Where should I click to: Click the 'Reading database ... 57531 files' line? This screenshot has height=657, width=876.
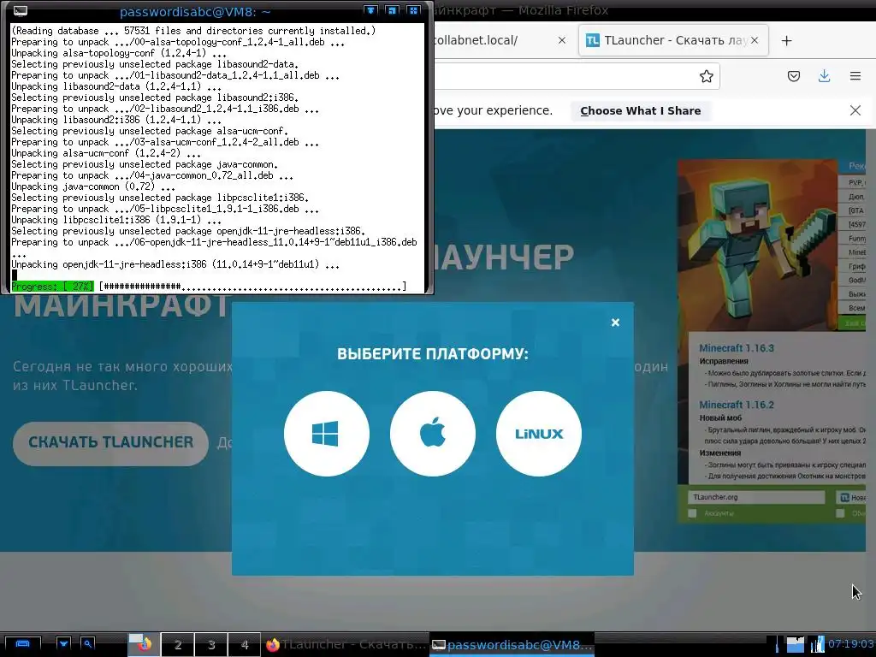(193, 31)
